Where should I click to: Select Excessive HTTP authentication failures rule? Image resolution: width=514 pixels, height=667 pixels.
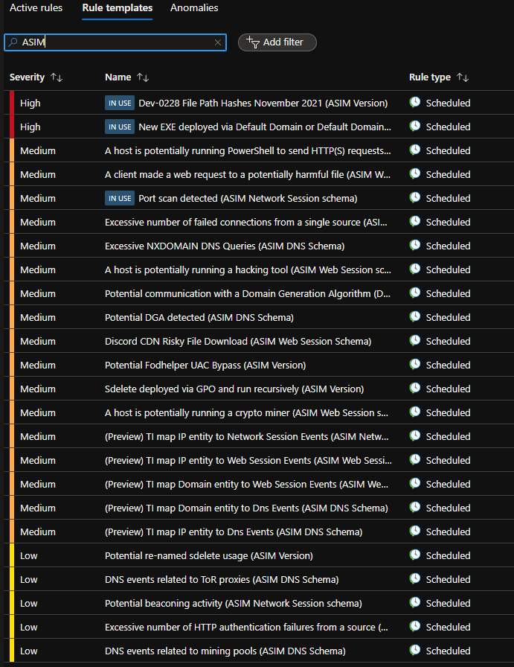coord(246,627)
